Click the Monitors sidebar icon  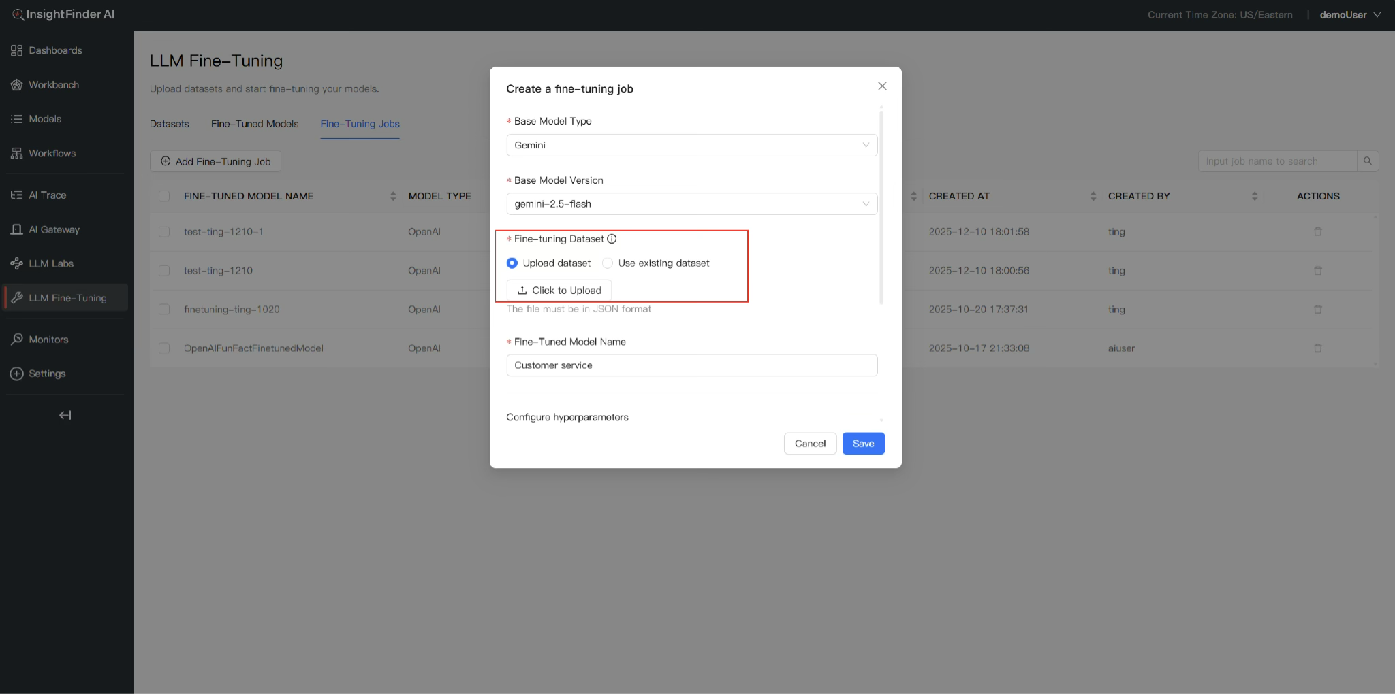pos(16,340)
